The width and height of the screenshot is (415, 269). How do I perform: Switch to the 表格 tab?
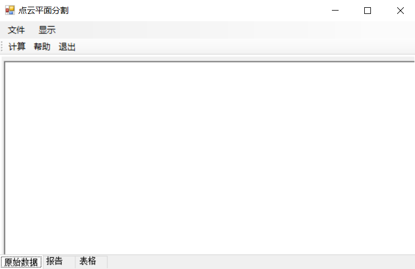(91, 261)
